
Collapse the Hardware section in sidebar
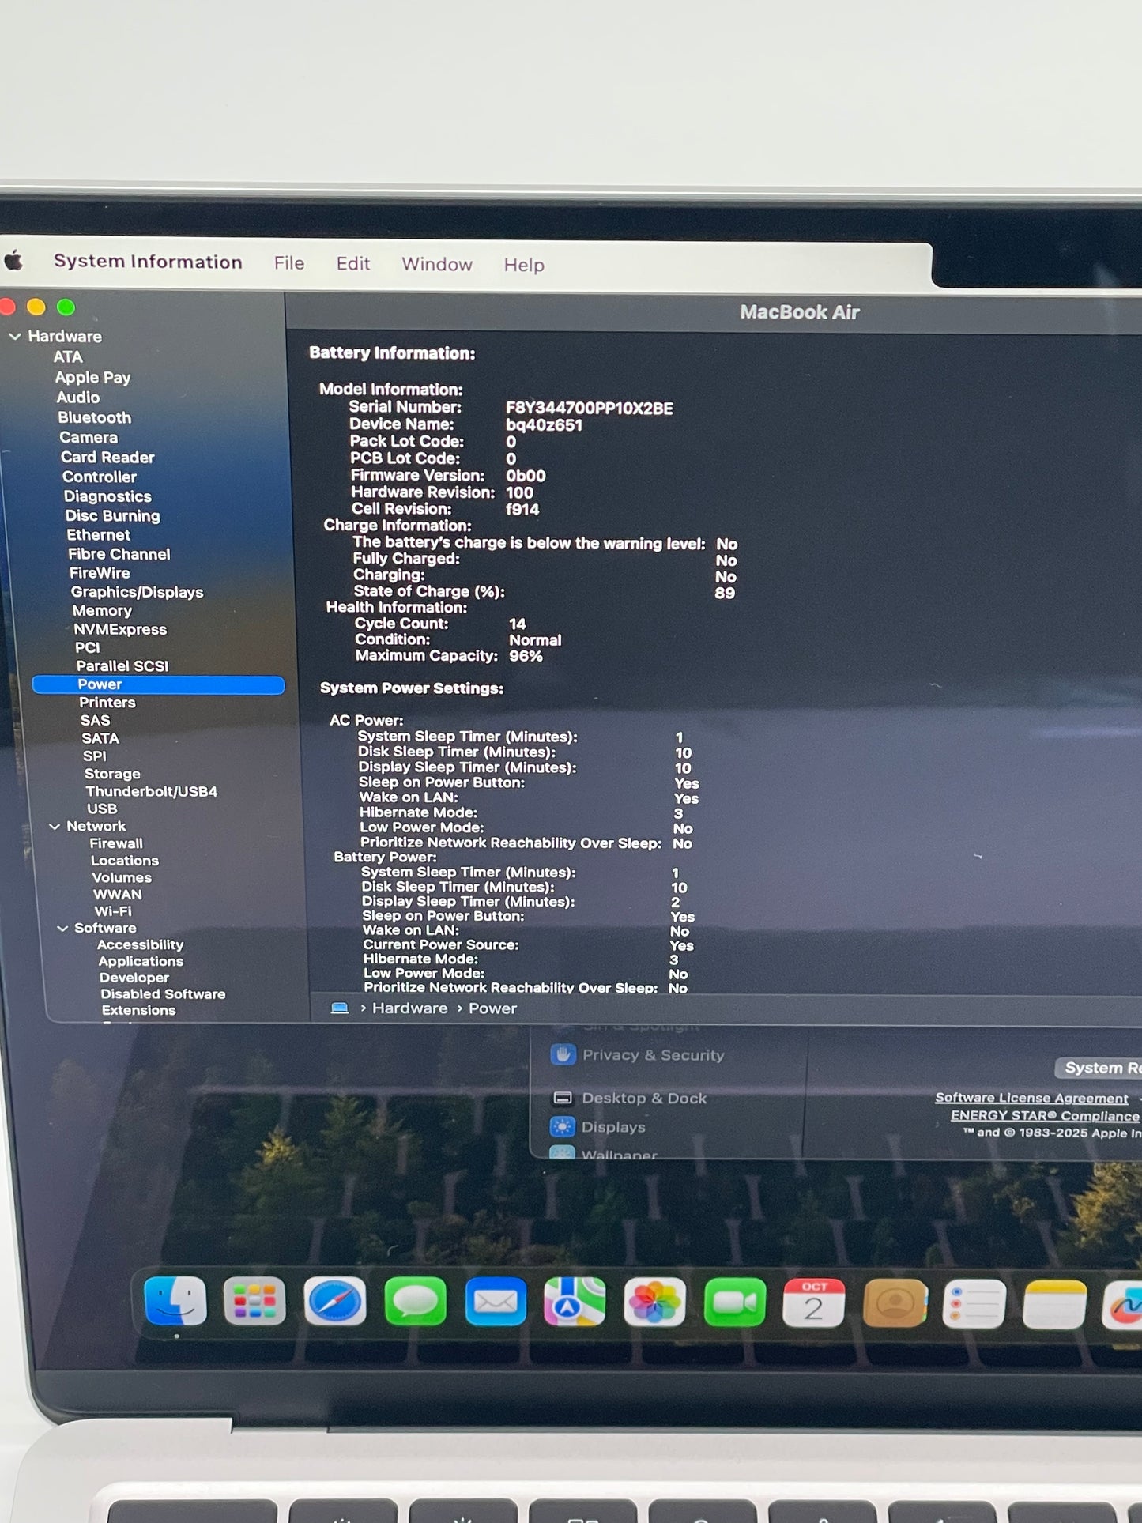[14, 336]
